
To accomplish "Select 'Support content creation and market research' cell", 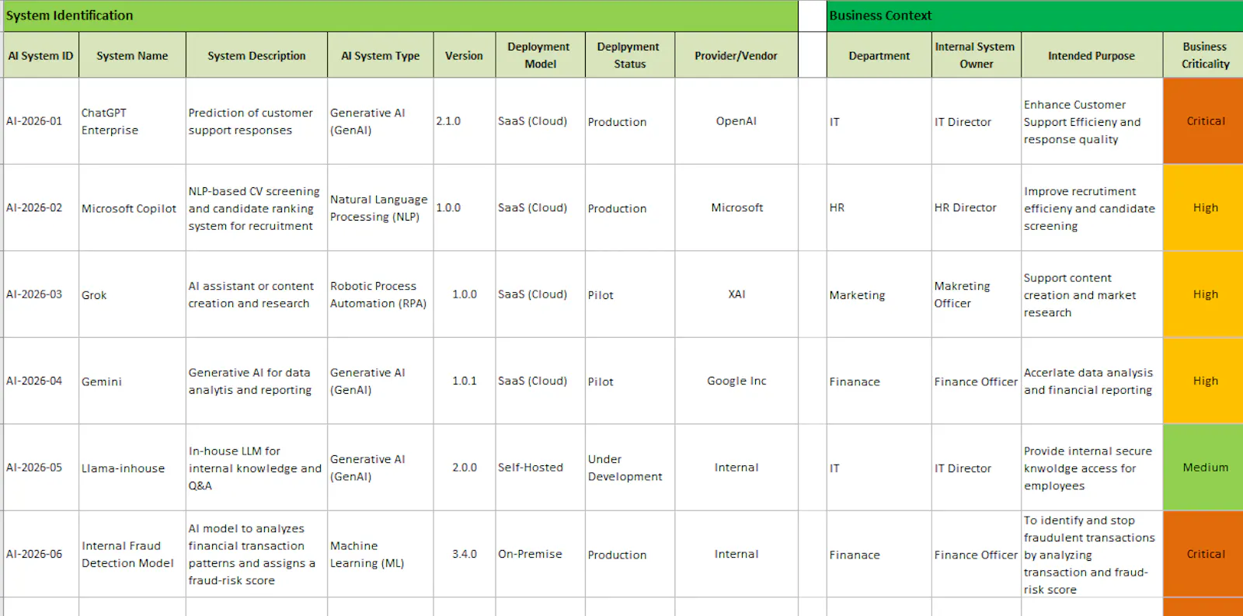I will tap(1092, 294).
